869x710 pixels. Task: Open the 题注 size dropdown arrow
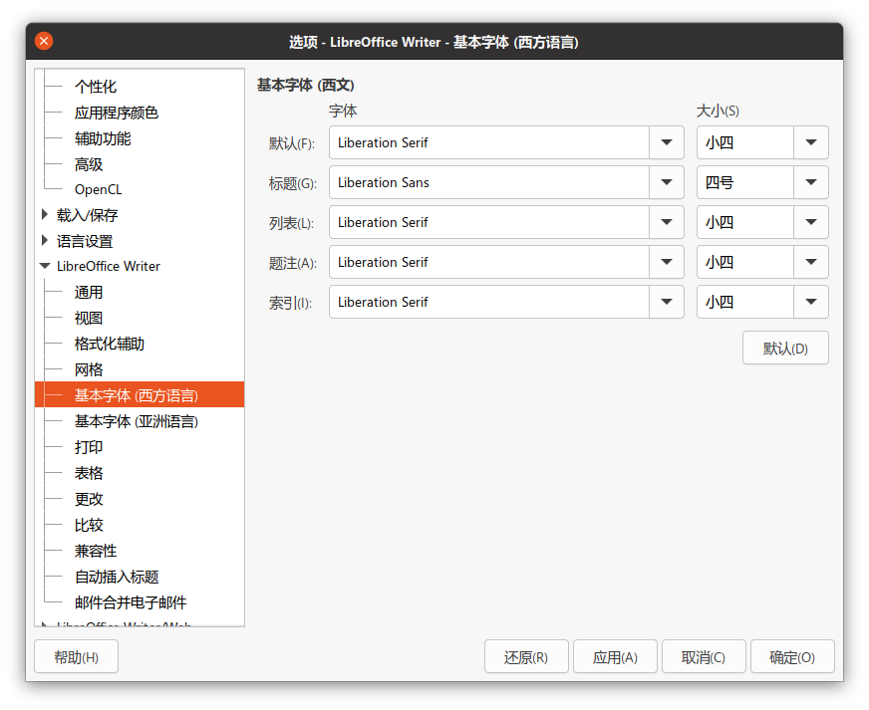tap(811, 262)
